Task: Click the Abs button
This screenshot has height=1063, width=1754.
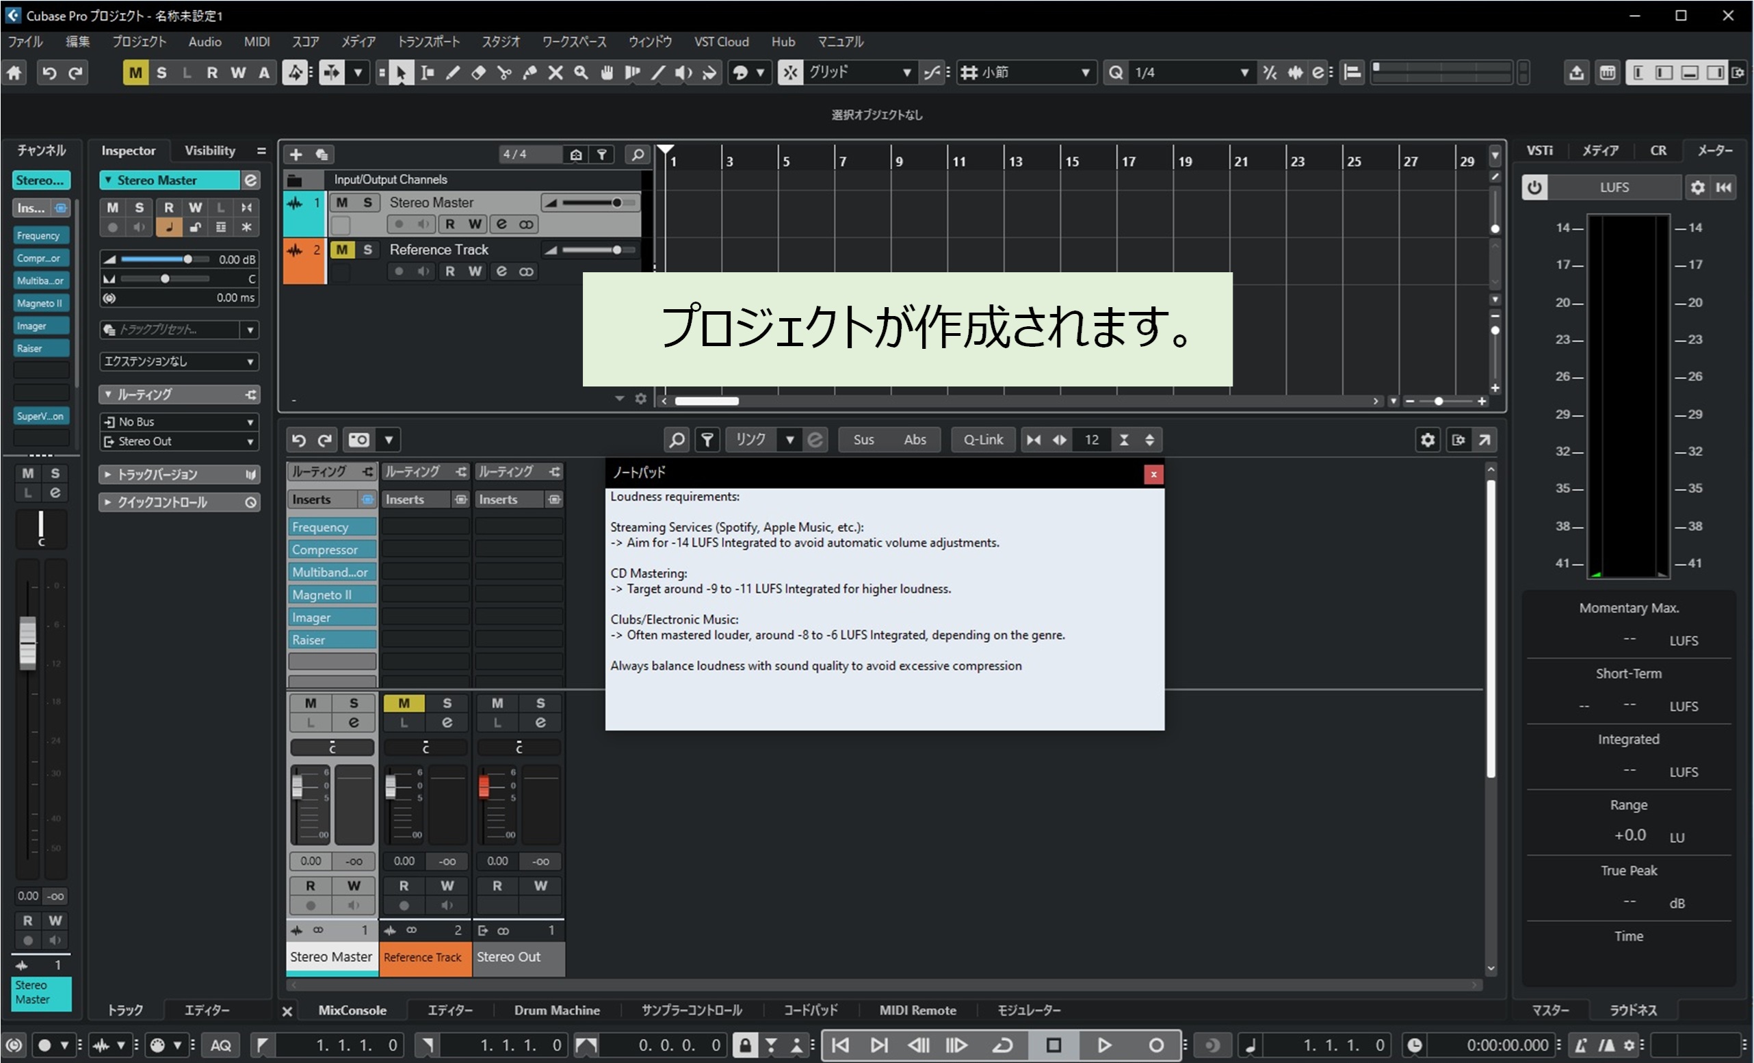Action: click(x=915, y=439)
